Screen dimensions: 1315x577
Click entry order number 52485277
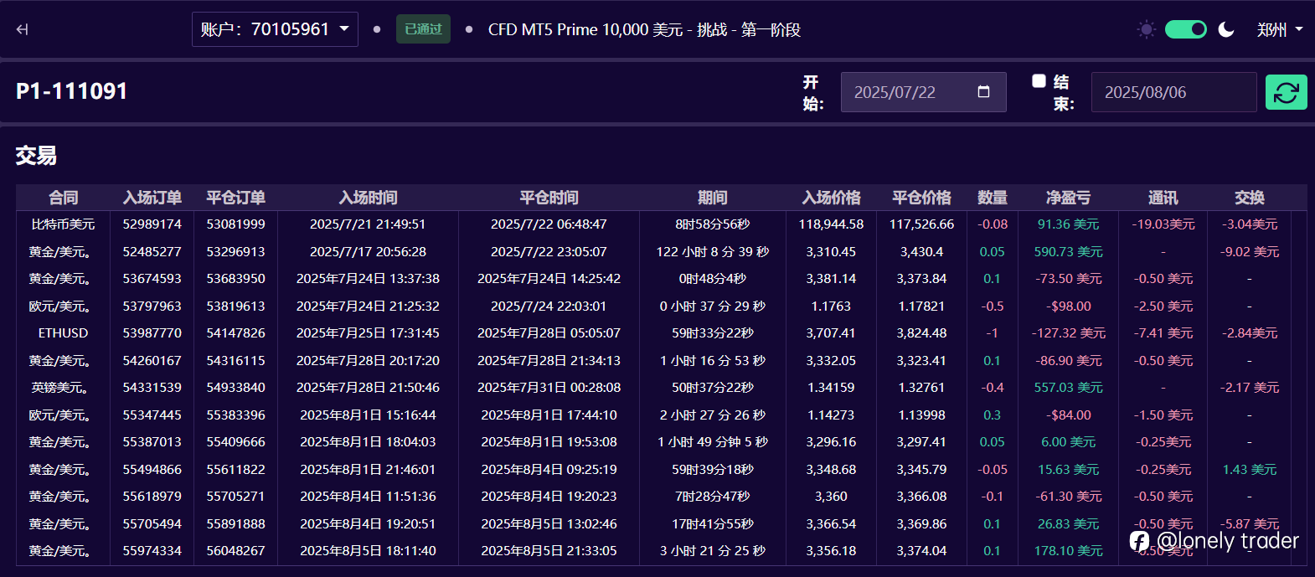coord(152,252)
